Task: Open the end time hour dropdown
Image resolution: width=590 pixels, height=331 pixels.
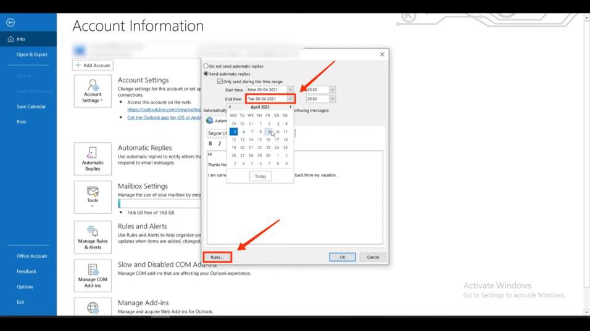Action: click(332, 99)
